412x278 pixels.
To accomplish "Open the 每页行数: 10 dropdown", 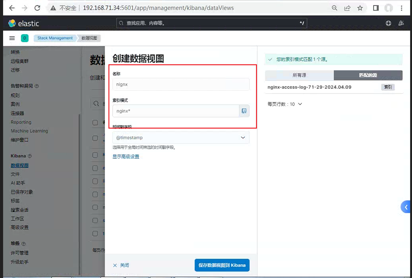I will (x=285, y=104).
